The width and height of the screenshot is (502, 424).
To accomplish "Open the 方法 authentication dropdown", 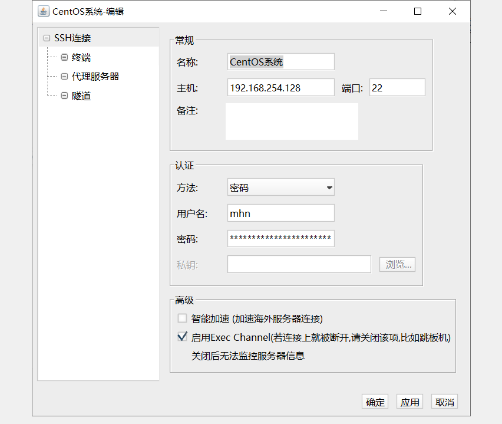I will point(281,187).
